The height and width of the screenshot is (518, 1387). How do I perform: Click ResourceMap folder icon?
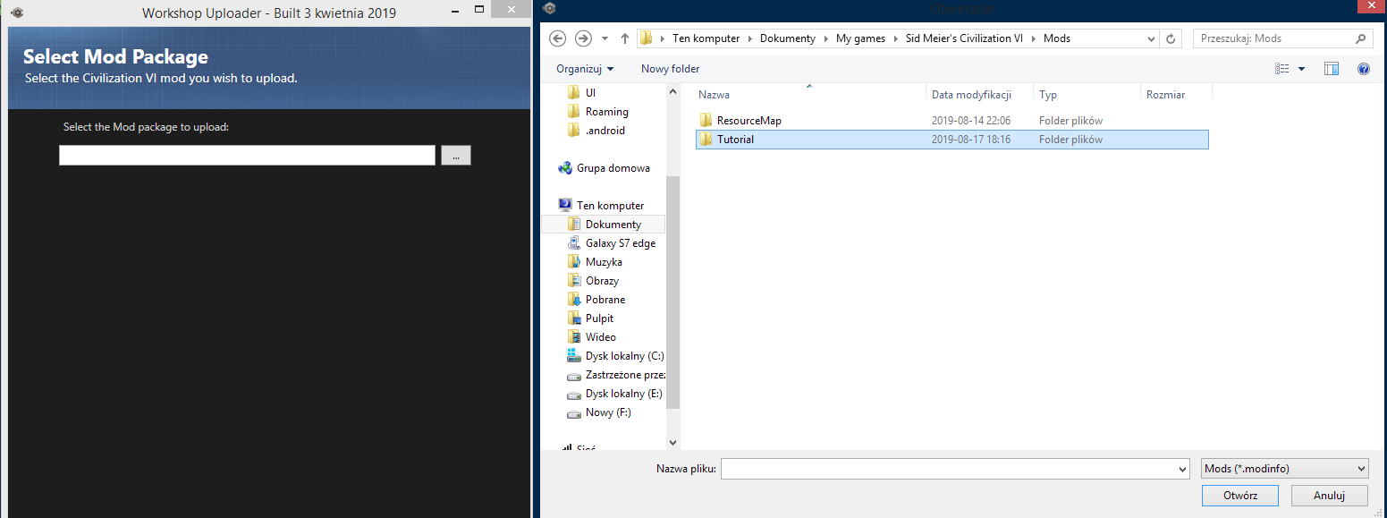click(x=706, y=120)
